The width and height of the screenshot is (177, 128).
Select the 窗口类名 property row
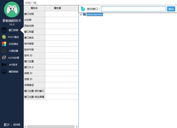point(51,38)
